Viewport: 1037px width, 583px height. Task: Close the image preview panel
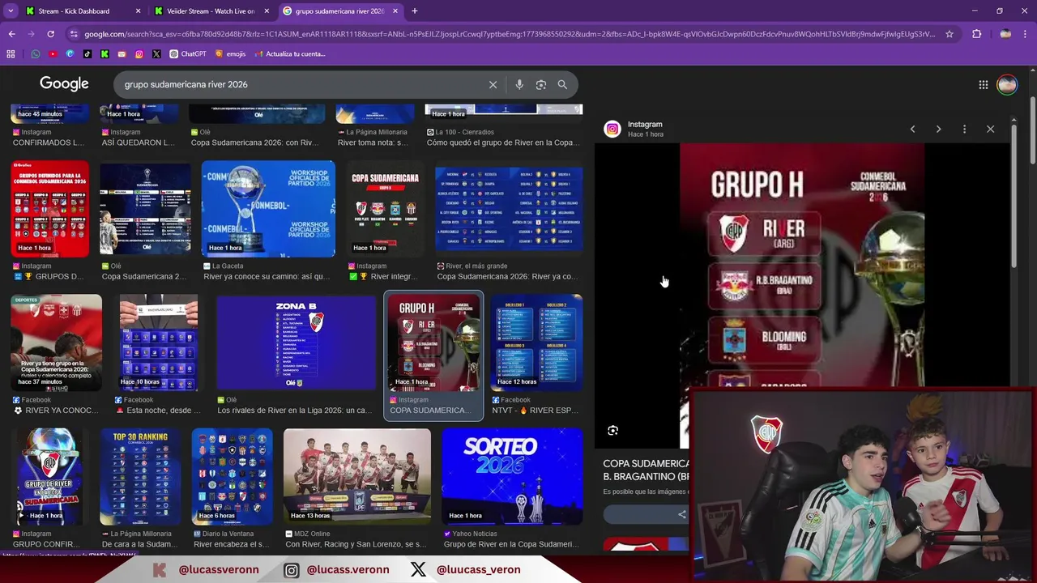[990, 129]
